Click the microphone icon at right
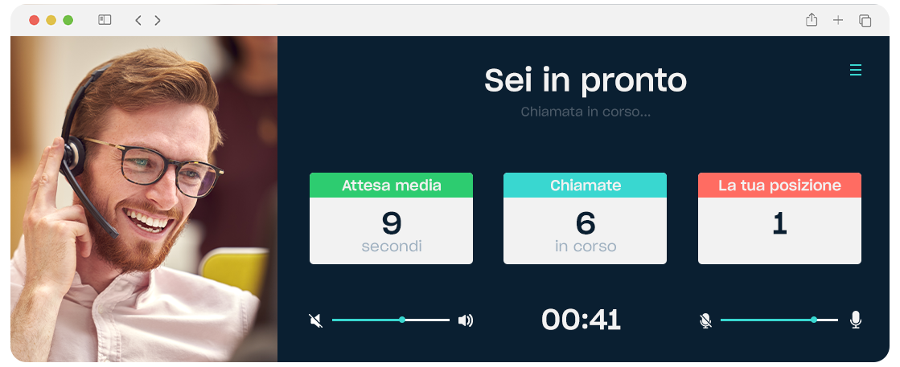 click(855, 320)
